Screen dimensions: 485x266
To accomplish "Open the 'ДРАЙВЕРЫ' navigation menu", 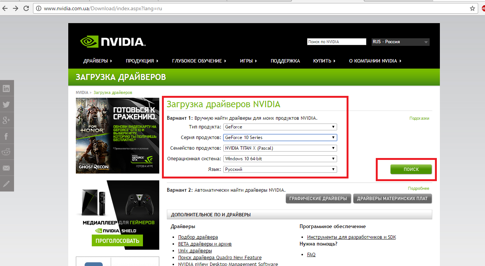I will coord(98,61).
